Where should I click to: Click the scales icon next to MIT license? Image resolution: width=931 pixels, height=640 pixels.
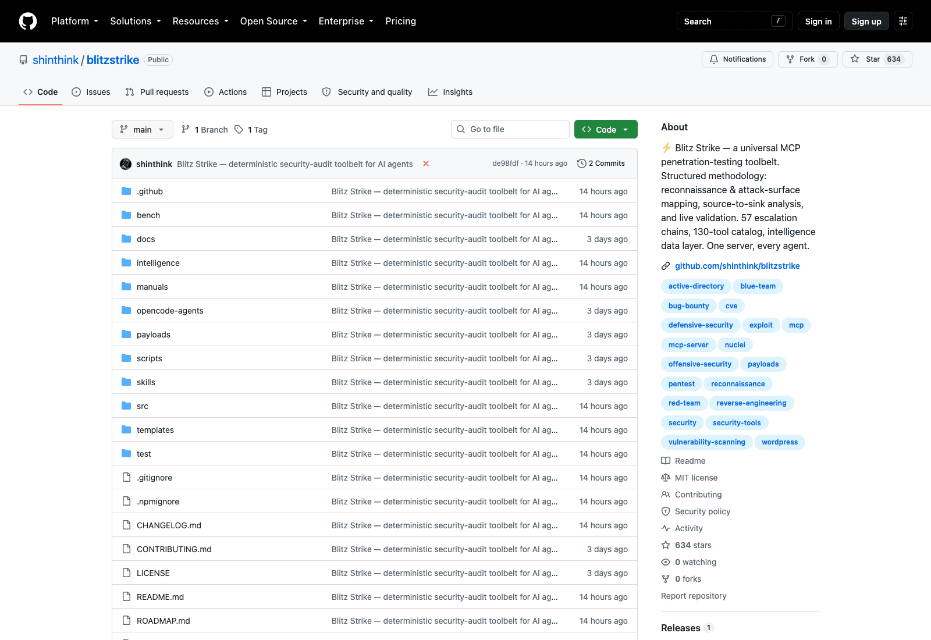[x=666, y=478]
